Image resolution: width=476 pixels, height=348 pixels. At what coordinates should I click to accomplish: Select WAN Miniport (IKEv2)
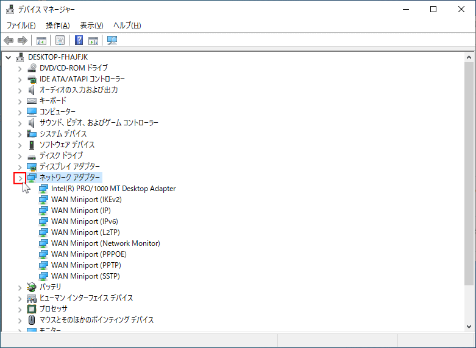tap(87, 200)
